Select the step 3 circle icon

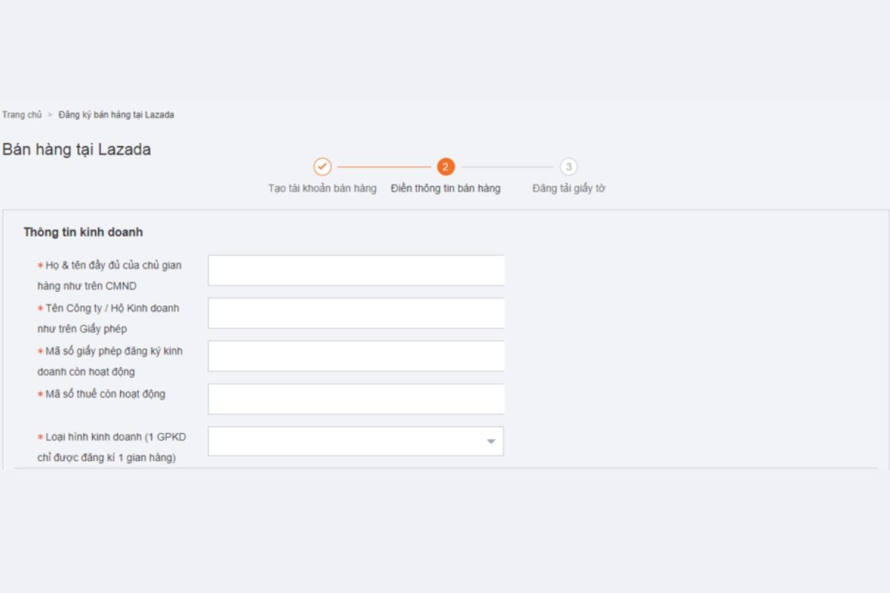click(569, 167)
